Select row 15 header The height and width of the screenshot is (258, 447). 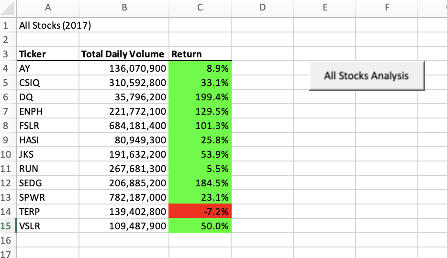(8, 226)
